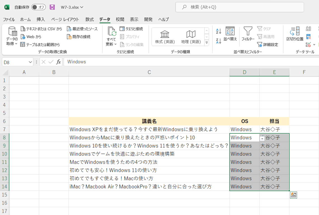Click the フィルター funnel icon

point(248,32)
